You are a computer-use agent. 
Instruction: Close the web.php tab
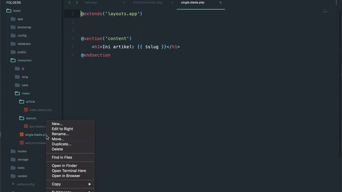click(x=124, y=3)
